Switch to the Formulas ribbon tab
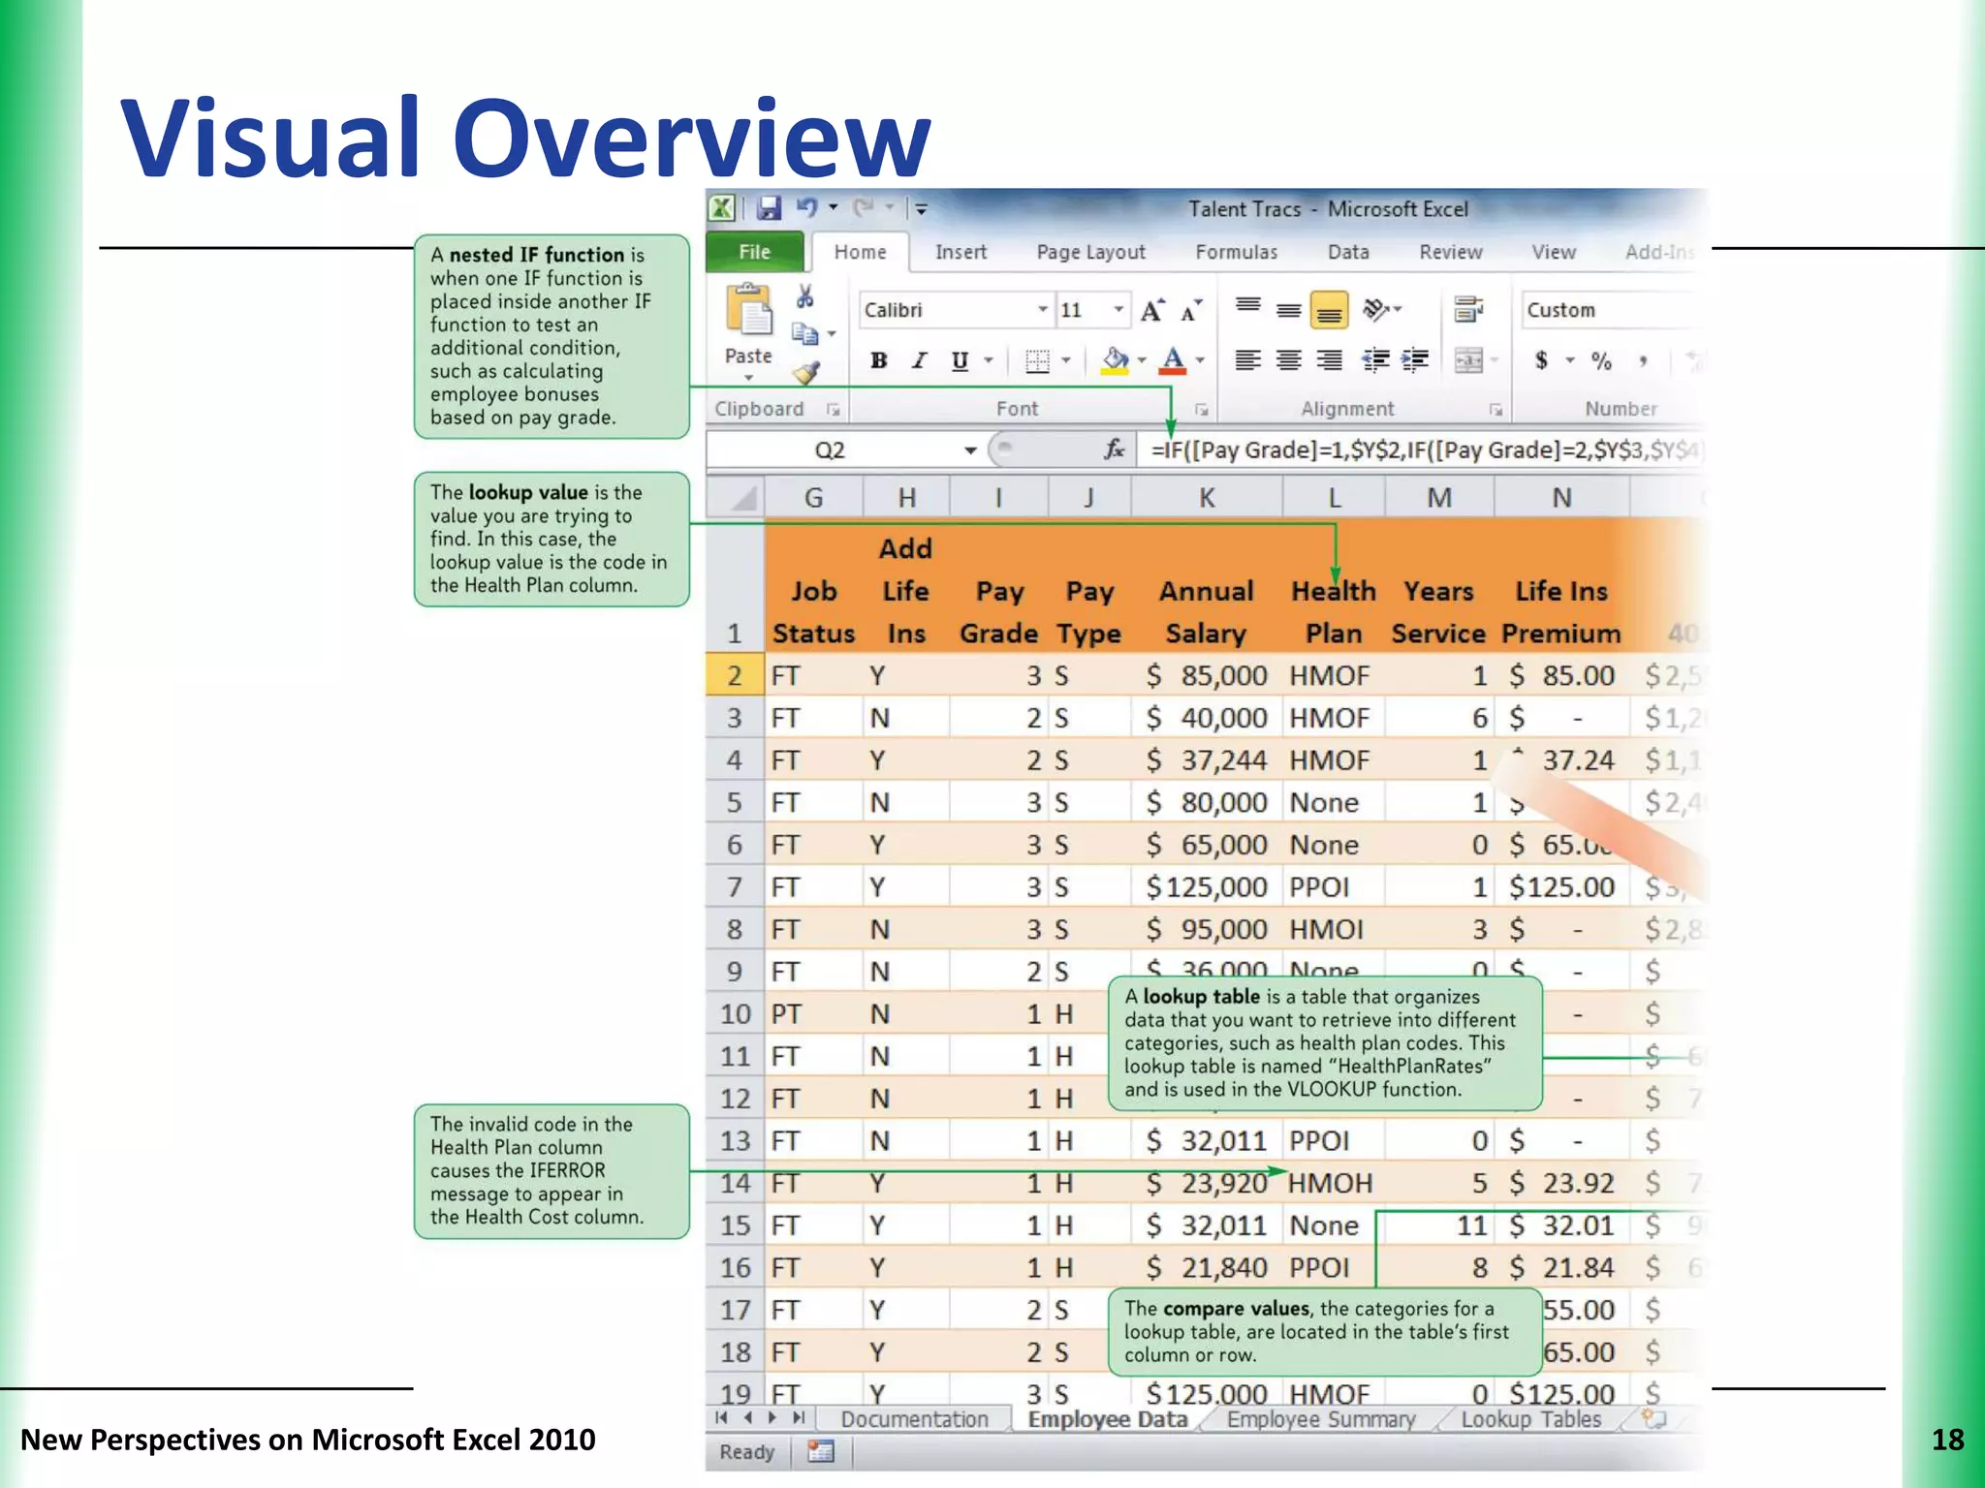 pos(1236,252)
